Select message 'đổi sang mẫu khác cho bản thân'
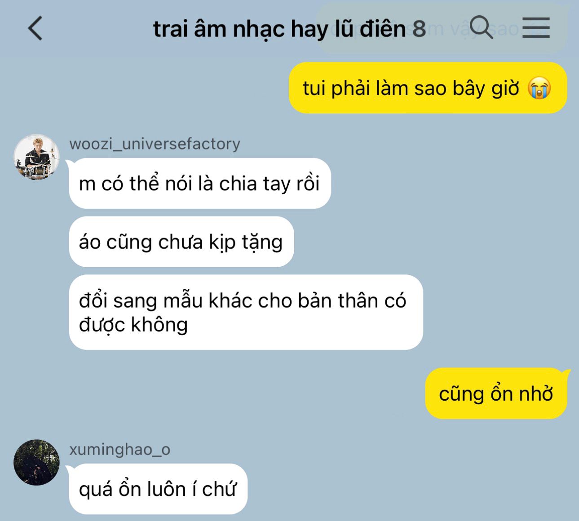This screenshot has height=521, width=579. [x=246, y=312]
